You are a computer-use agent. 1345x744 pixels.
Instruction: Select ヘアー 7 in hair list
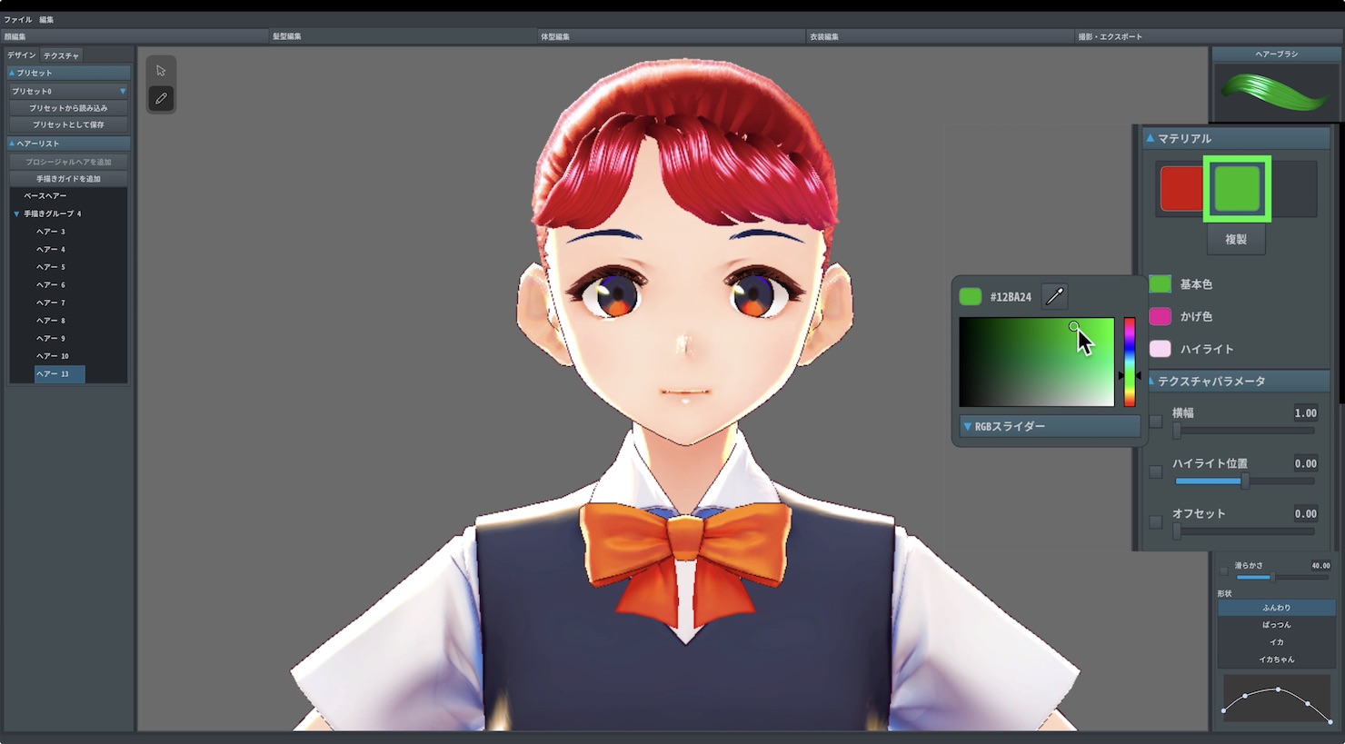click(x=51, y=303)
